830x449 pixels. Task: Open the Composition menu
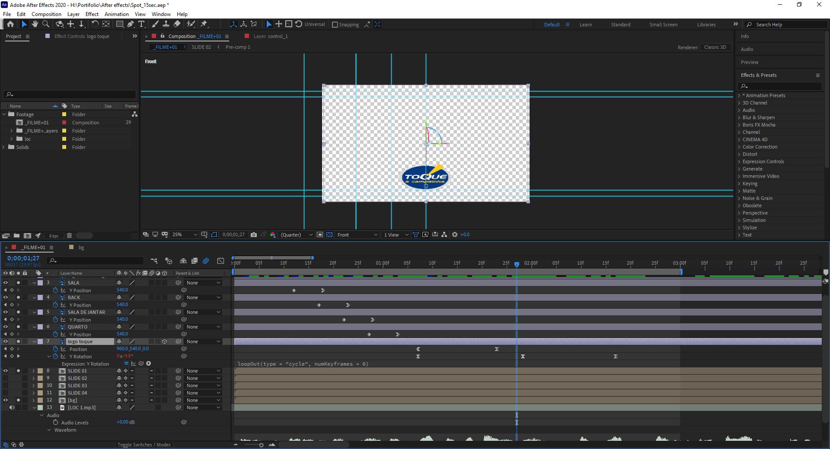[x=46, y=14]
